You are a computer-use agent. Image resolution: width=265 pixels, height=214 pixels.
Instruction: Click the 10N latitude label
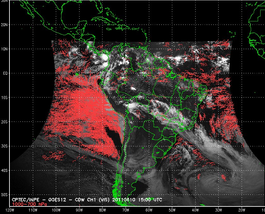(4, 49)
